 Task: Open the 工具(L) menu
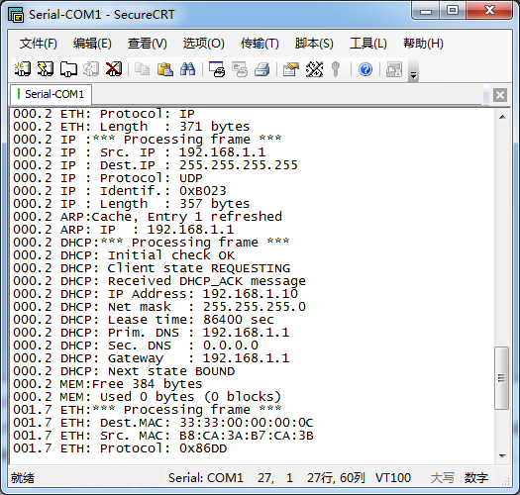368,44
